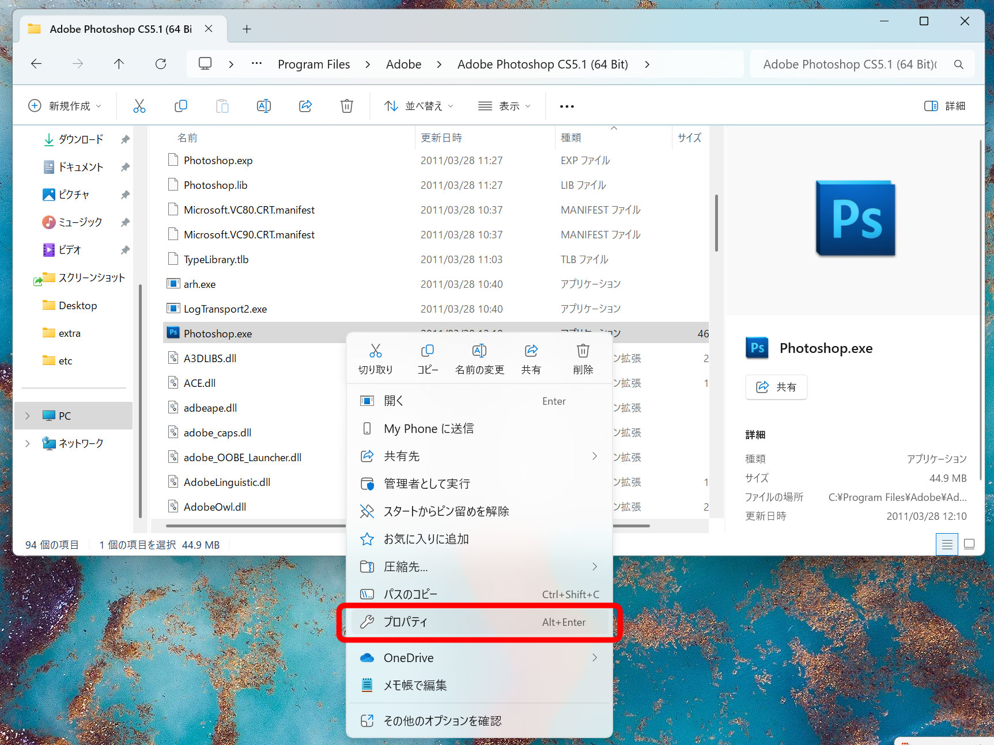
Task: Click the chevron after Adobe Photoshop CS5.1 breadcrumb
Action: click(647, 64)
